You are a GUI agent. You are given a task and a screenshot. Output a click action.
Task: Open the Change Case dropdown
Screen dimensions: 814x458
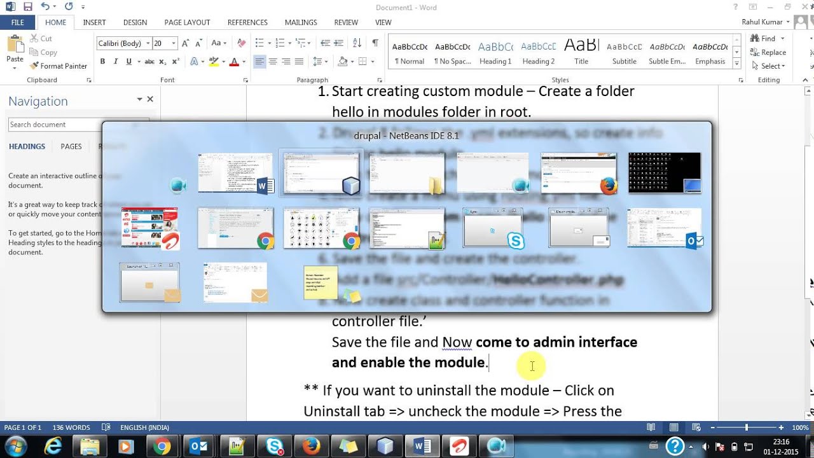[219, 43]
